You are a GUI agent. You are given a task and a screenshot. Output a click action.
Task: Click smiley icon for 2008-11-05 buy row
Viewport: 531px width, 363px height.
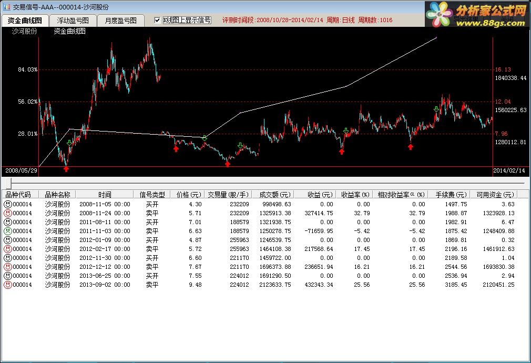(x=8, y=204)
